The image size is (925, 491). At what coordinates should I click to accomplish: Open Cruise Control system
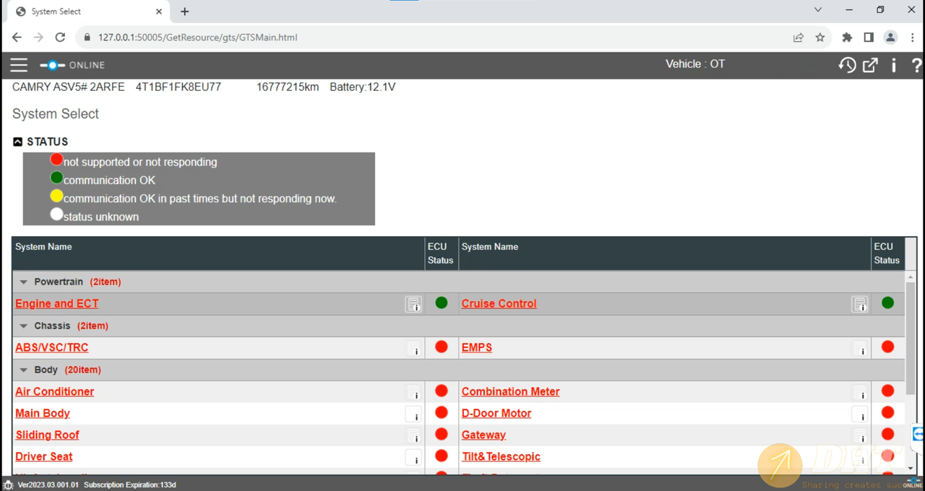click(499, 304)
